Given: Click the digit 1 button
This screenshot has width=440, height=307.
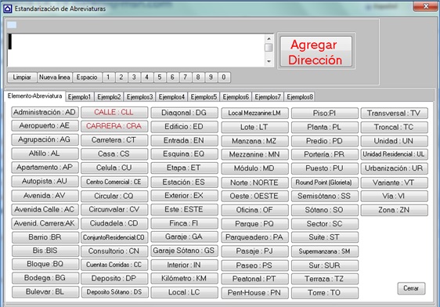Looking at the screenshot, I should 108,78.
